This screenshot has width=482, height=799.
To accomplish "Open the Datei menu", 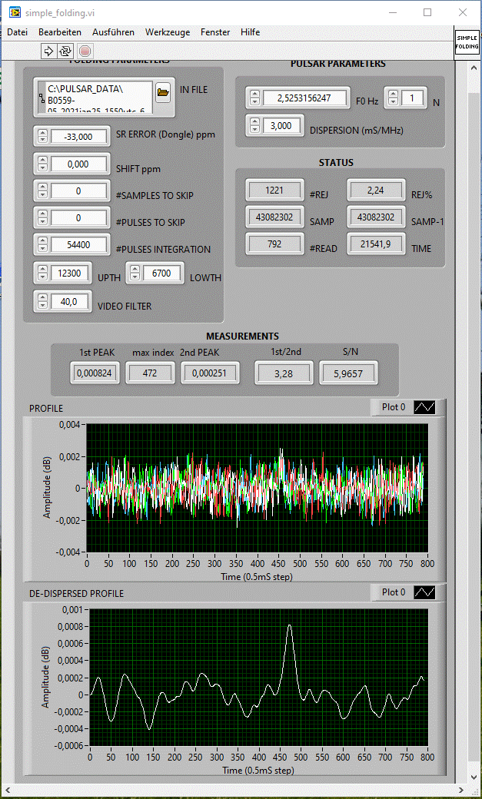I will (x=17, y=32).
